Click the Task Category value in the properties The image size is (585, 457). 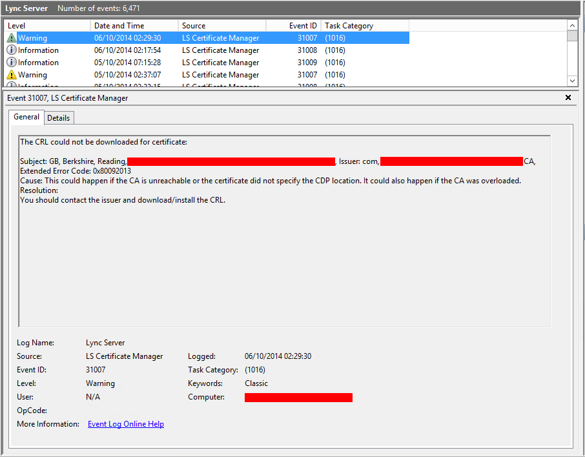coord(255,370)
